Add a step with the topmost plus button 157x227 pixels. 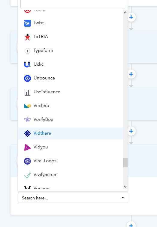131,17
